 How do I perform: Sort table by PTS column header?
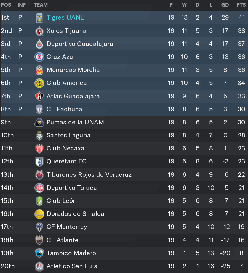241,5
